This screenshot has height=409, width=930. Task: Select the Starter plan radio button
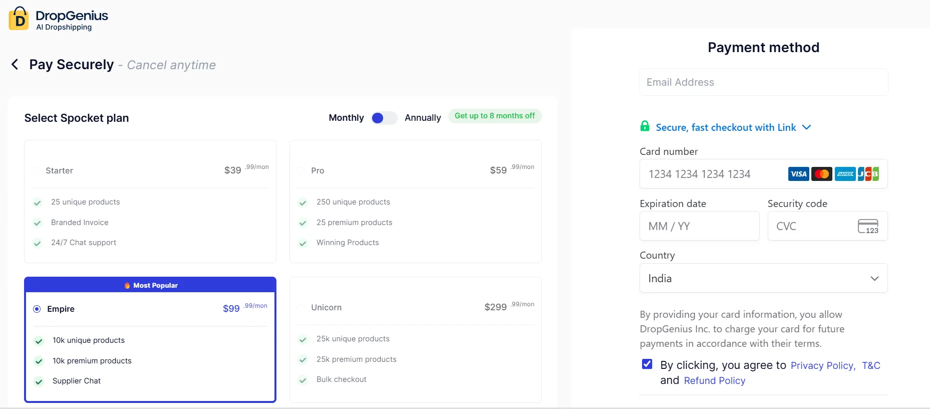pyautogui.click(x=36, y=170)
